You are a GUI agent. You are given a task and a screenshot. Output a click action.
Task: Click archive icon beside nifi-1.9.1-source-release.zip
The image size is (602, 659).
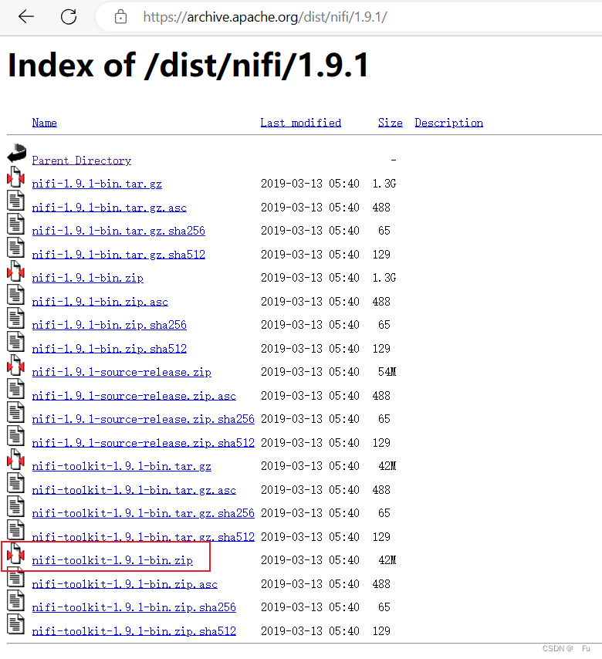15,365
